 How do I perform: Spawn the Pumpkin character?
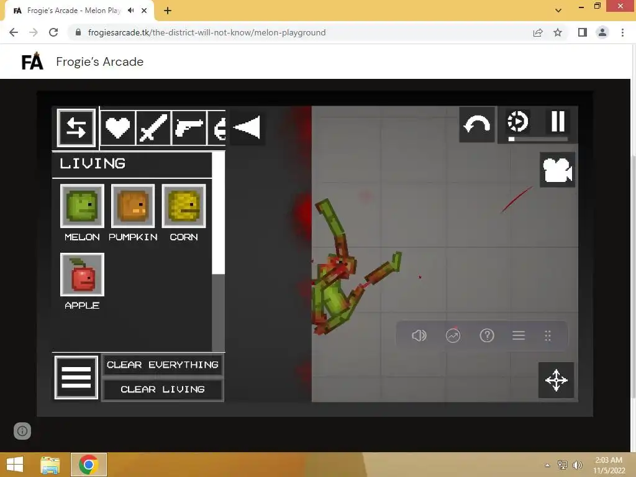(x=133, y=206)
